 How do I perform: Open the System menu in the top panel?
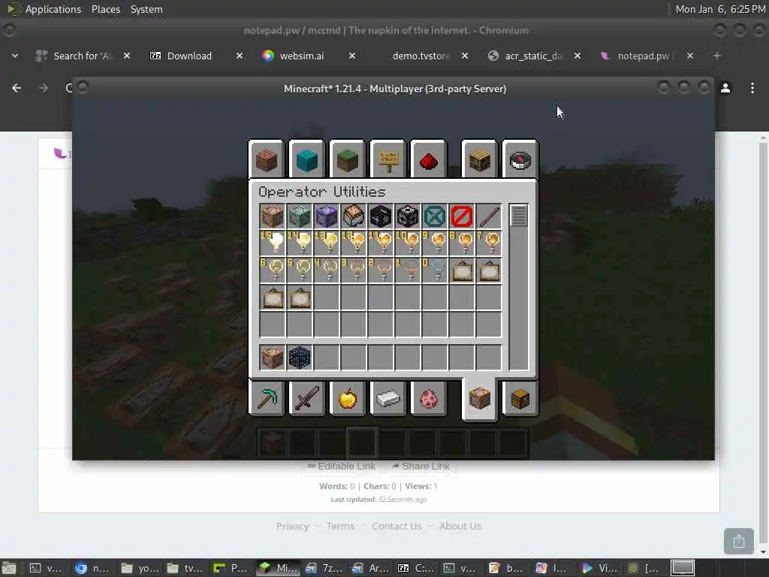point(146,9)
